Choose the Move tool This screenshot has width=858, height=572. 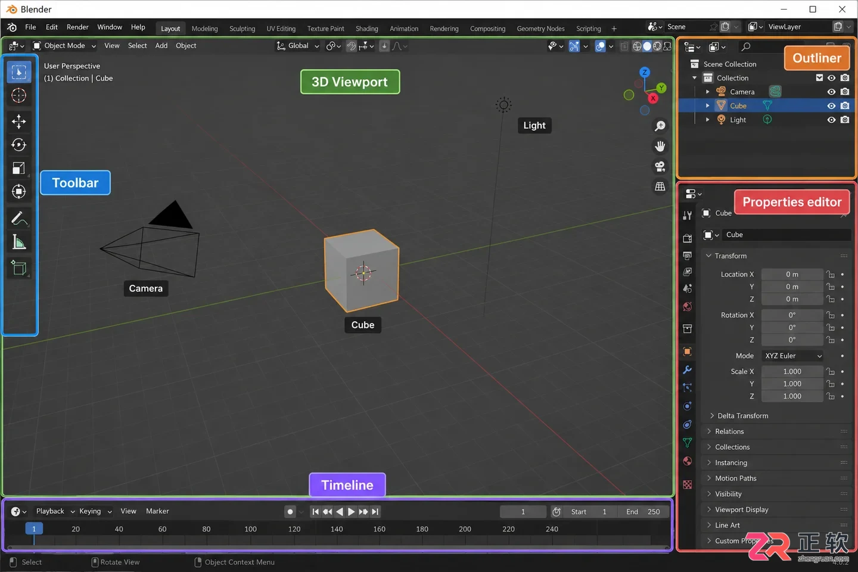[19, 122]
